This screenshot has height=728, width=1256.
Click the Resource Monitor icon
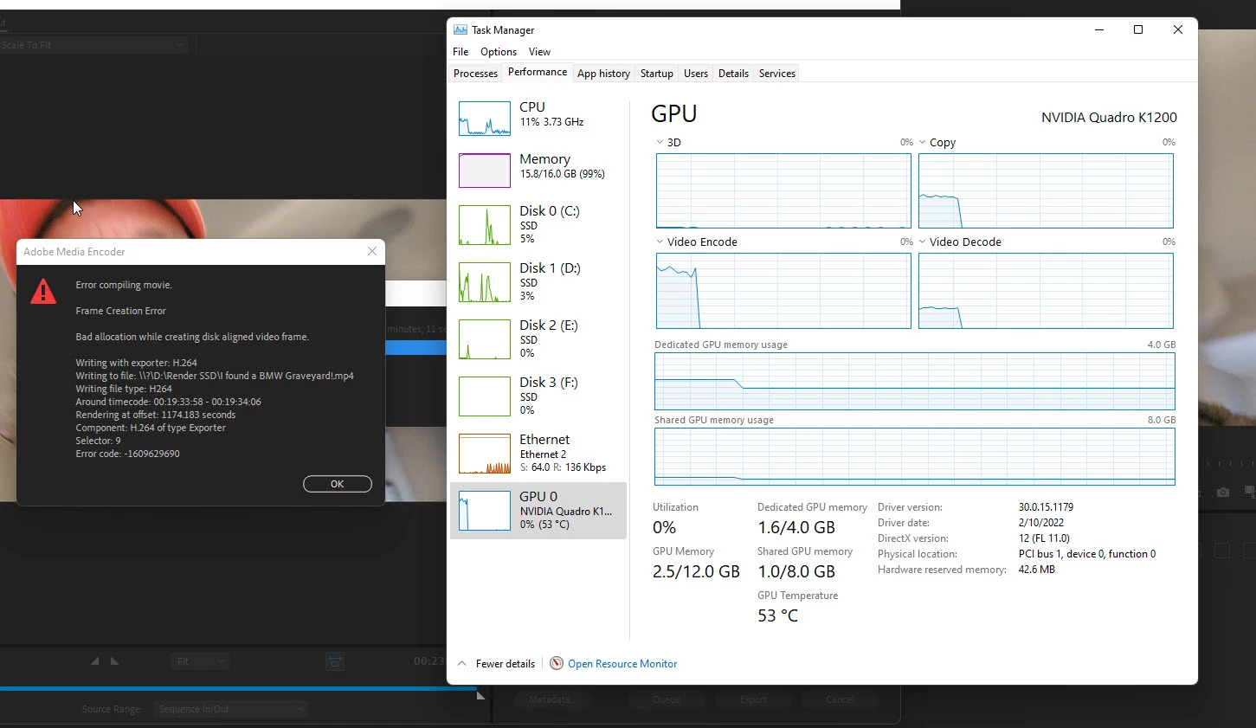point(557,664)
